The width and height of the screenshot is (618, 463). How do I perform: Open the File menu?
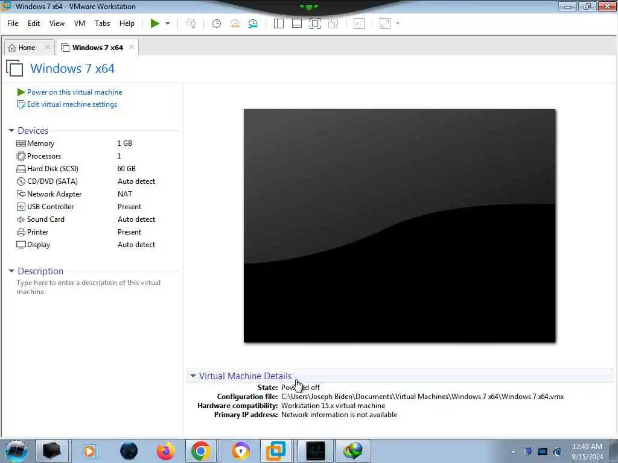coord(13,24)
